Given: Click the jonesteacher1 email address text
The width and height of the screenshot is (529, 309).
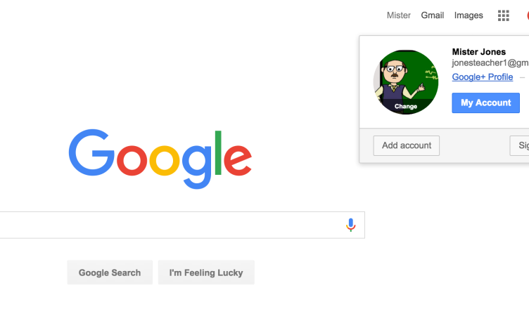Looking at the screenshot, I should pos(490,63).
